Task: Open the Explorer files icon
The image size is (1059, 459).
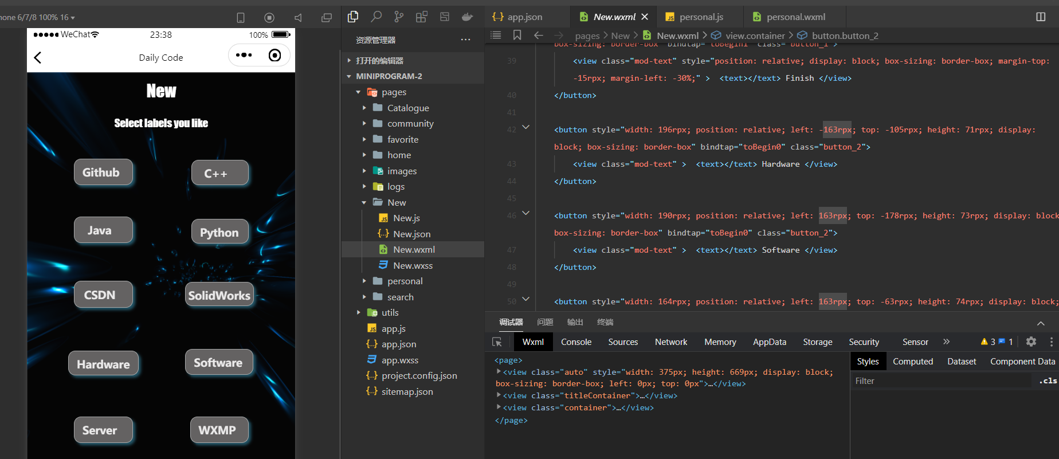Action: click(353, 17)
